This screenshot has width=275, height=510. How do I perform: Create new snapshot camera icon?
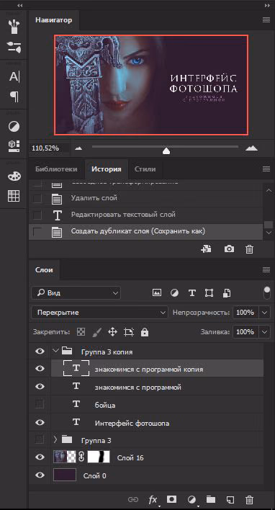229,249
